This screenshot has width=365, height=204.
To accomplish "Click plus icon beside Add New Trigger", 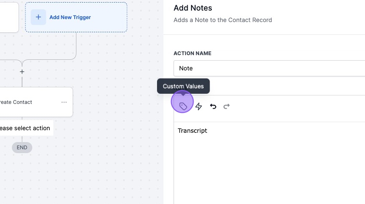I will (x=38, y=17).
